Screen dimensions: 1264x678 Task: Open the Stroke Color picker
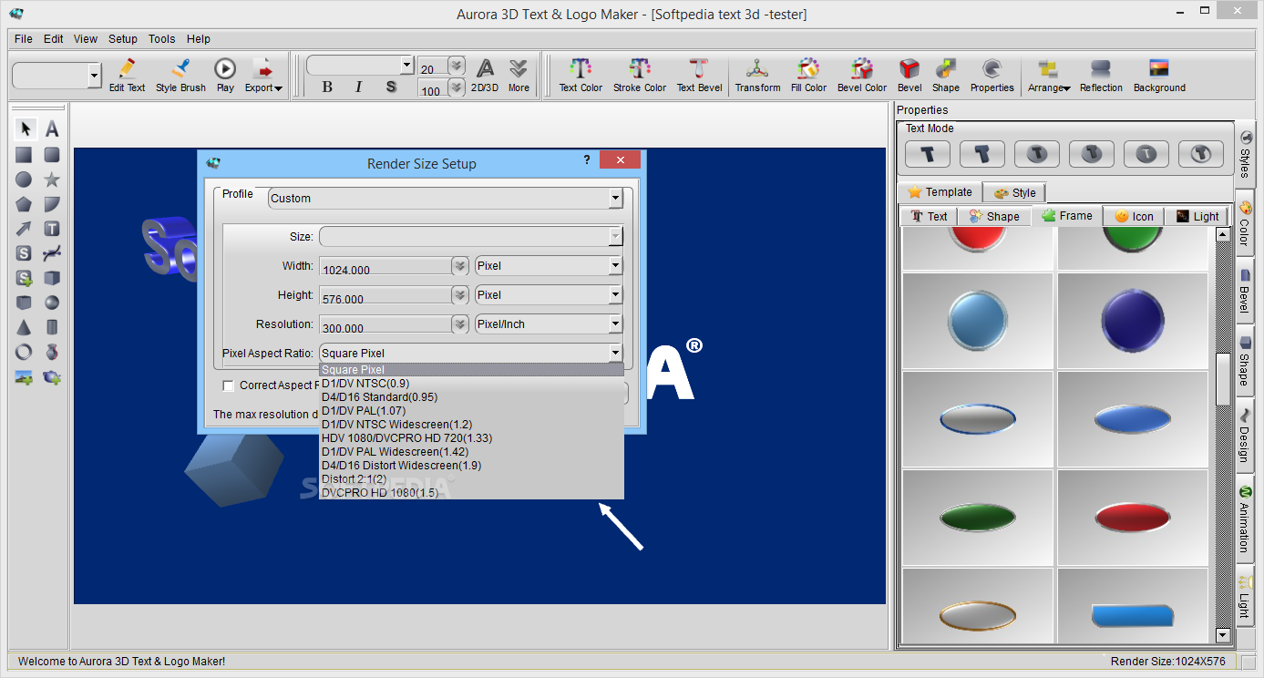[x=640, y=75]
